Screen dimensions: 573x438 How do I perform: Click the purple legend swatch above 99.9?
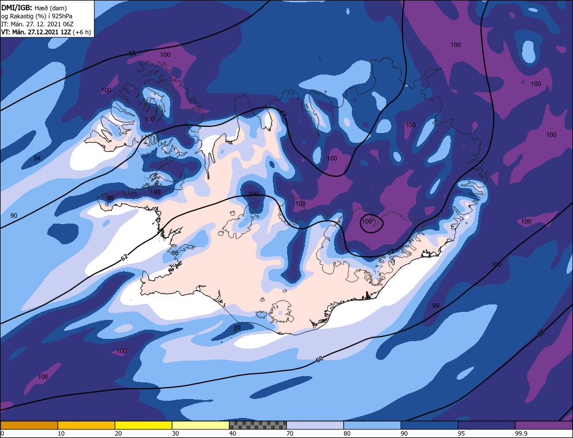tap(544, 425)
